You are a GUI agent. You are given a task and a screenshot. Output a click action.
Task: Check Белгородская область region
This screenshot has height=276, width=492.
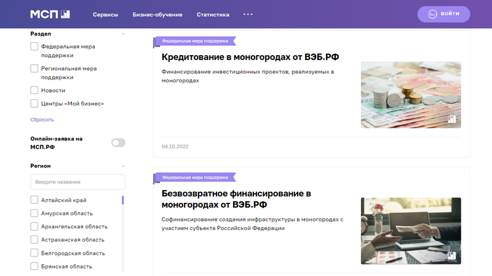(34, 253)
